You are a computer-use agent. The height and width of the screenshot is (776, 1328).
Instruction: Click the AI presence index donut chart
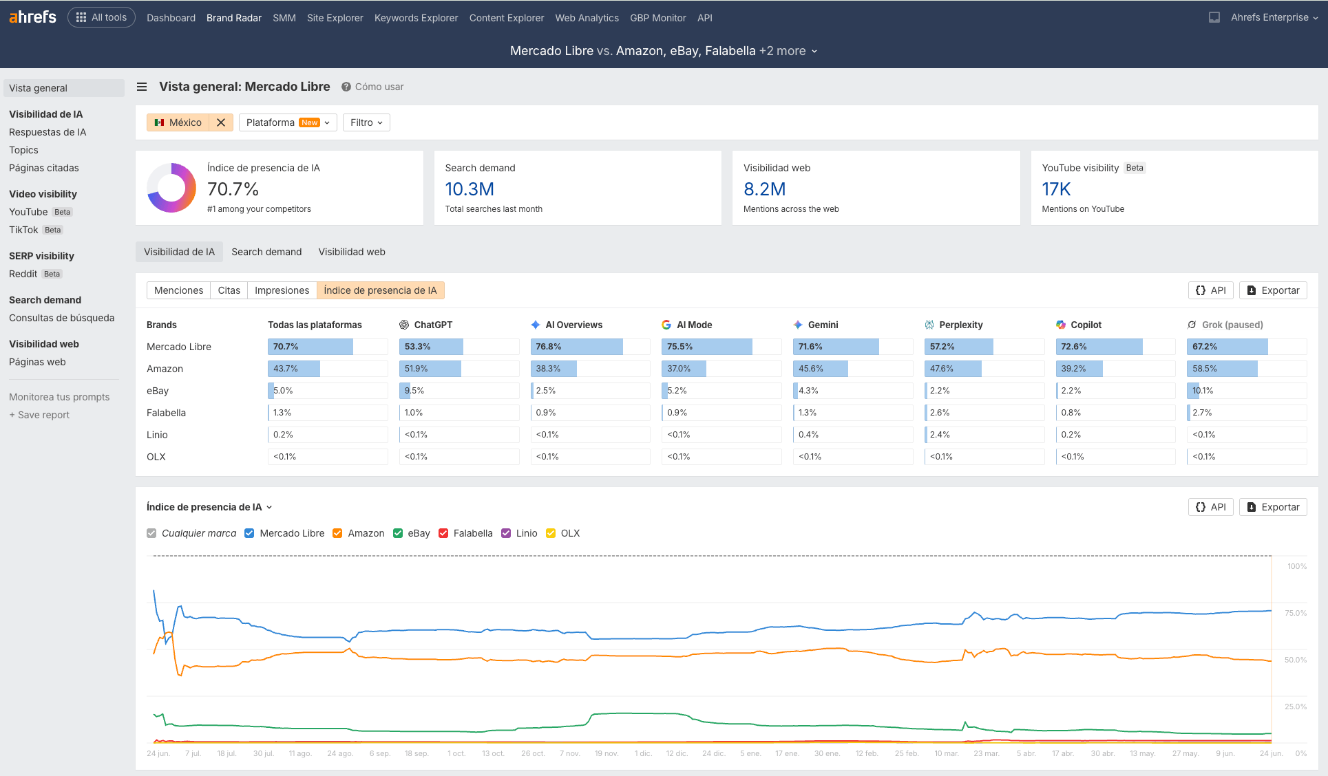point(171,188)
